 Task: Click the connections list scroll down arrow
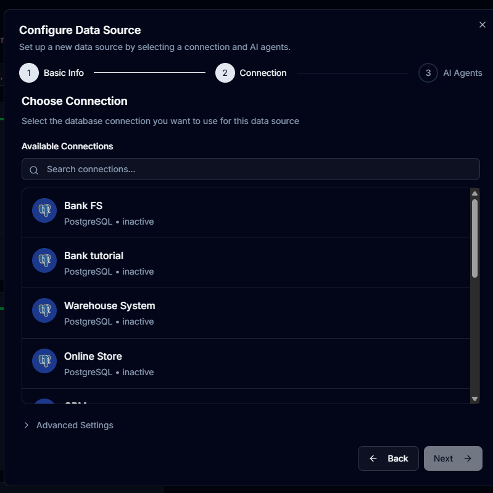coord(474,399)
